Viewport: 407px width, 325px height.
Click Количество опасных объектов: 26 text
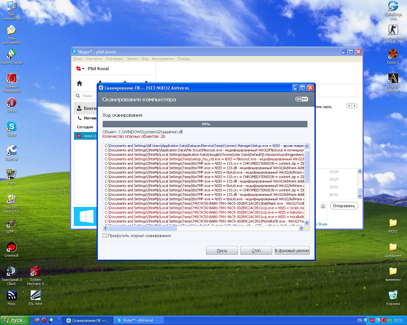134,136
